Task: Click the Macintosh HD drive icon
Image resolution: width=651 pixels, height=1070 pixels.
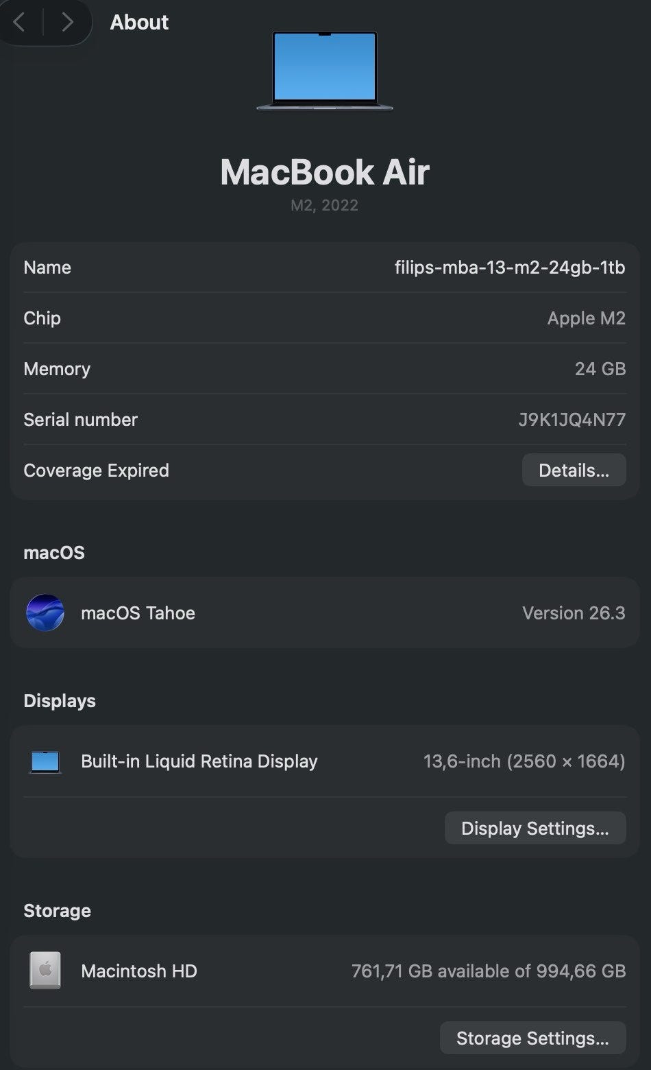Action: tap(45, 971)
